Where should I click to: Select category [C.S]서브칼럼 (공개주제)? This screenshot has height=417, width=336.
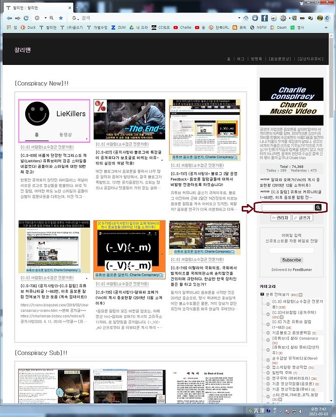(x=294, y=315)
